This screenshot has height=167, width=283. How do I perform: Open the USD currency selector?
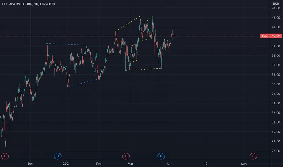[276, 4]
